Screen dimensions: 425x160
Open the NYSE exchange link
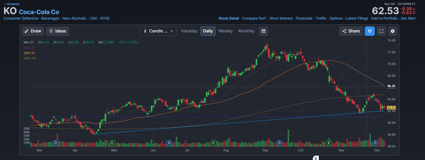coord(105,18)
